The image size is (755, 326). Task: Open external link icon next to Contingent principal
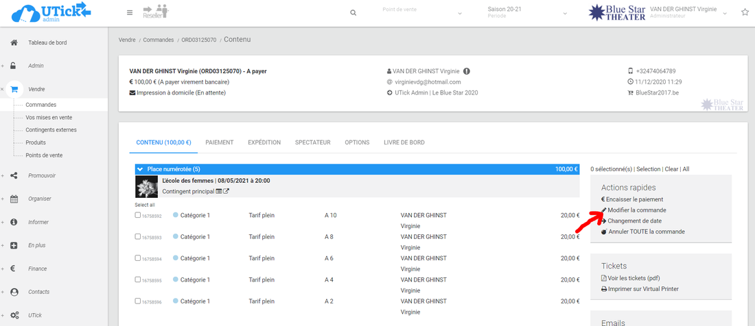[x=226, y=192]
